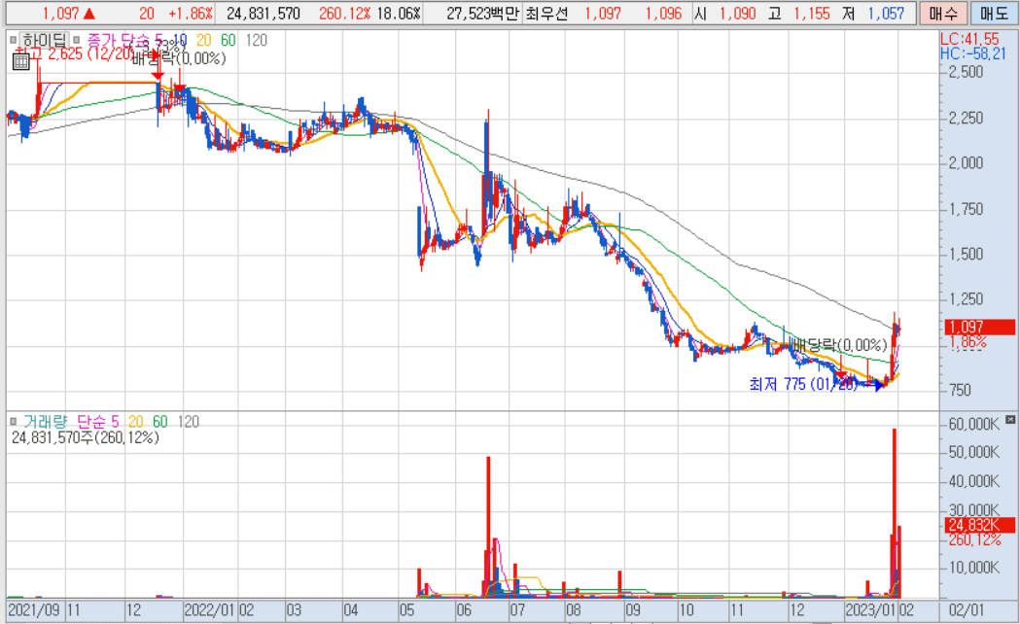Click the low price 1,057 in header

coord(886,13)
